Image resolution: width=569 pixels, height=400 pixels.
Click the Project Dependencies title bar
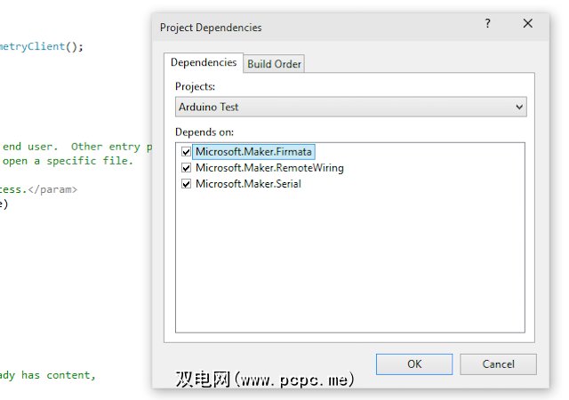coord(311,26)
